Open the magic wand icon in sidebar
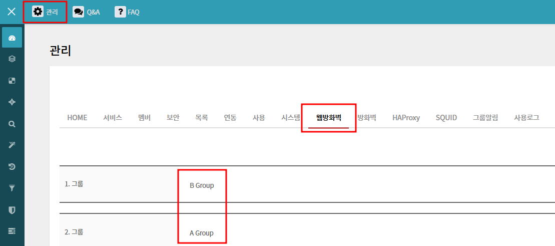This screenshot has height=246, width=555. point(12,145)
